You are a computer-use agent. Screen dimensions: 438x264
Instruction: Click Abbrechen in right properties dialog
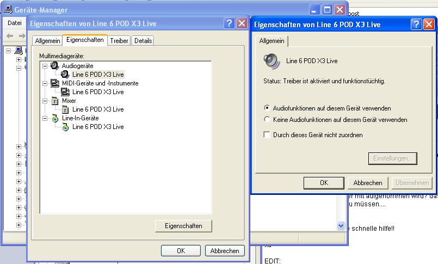click(368, 183)
